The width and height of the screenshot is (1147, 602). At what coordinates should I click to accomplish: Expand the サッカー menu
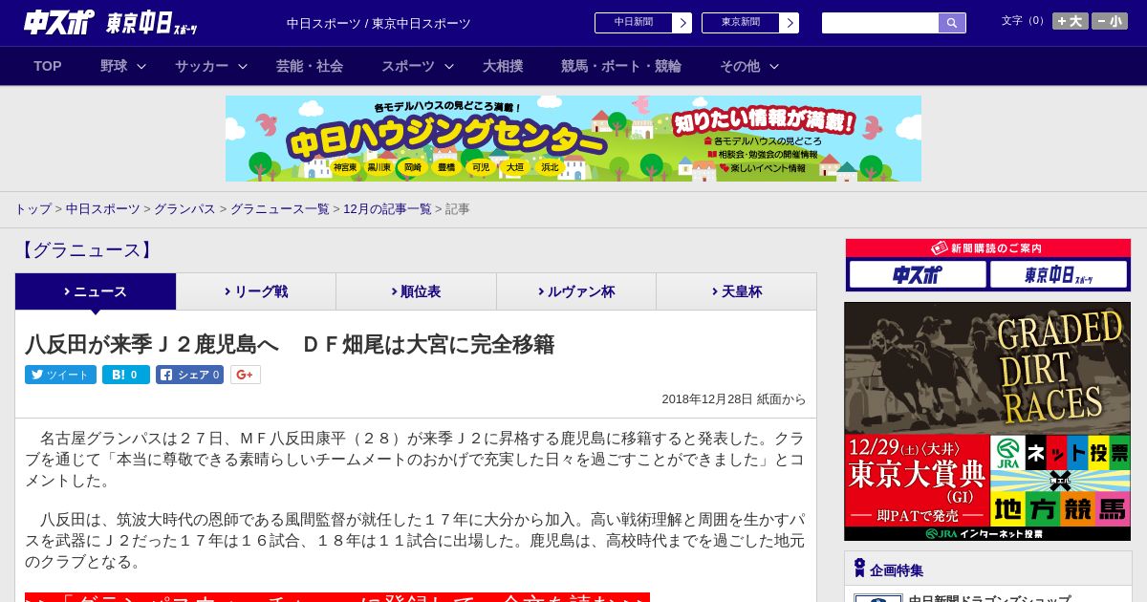211,66
